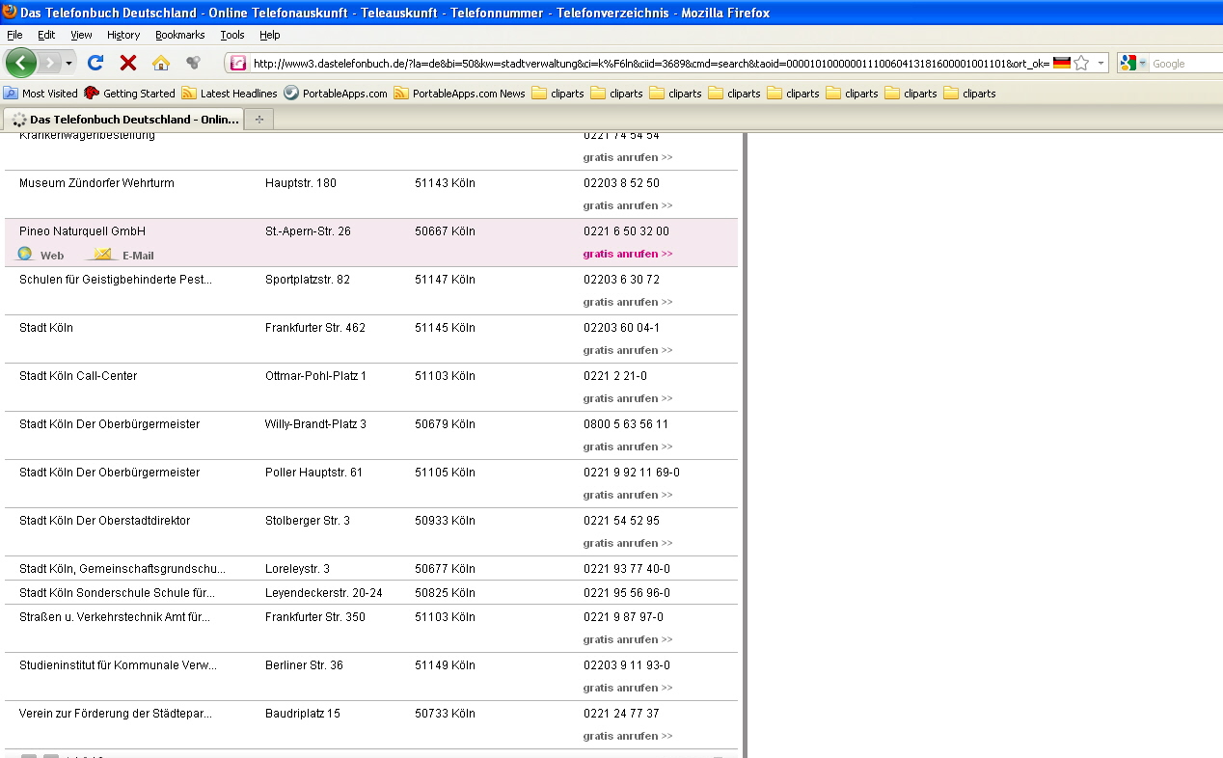Click into the Google search field
The height and width of the screenshot is (758, 1223).
[x=1185, y=63]
